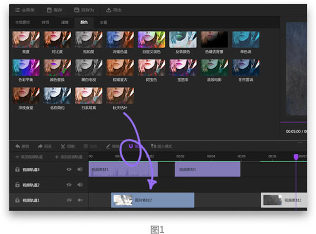Select the 图片素材2 clip on track 1
Screen dimensions: 316x234
point(153,200)
